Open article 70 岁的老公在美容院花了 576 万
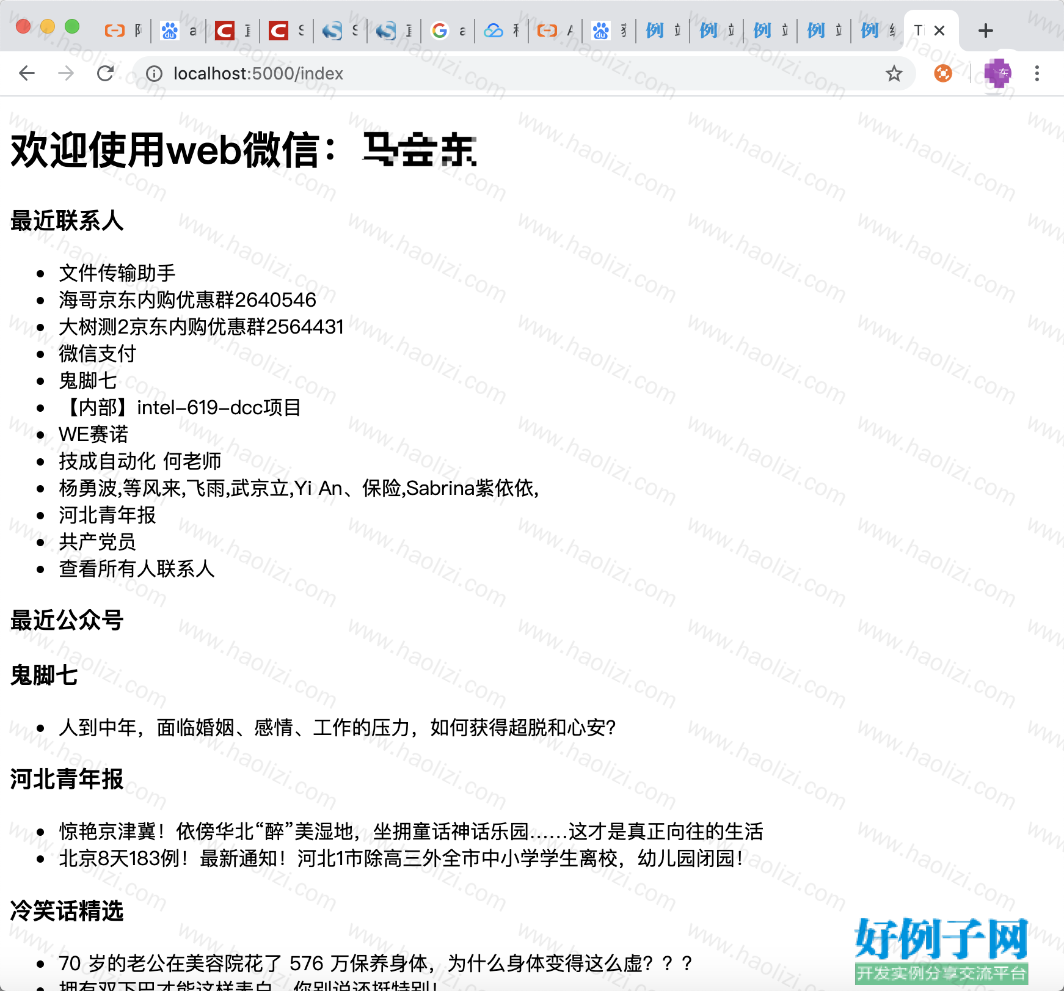1064x991 pixels. 376,964
